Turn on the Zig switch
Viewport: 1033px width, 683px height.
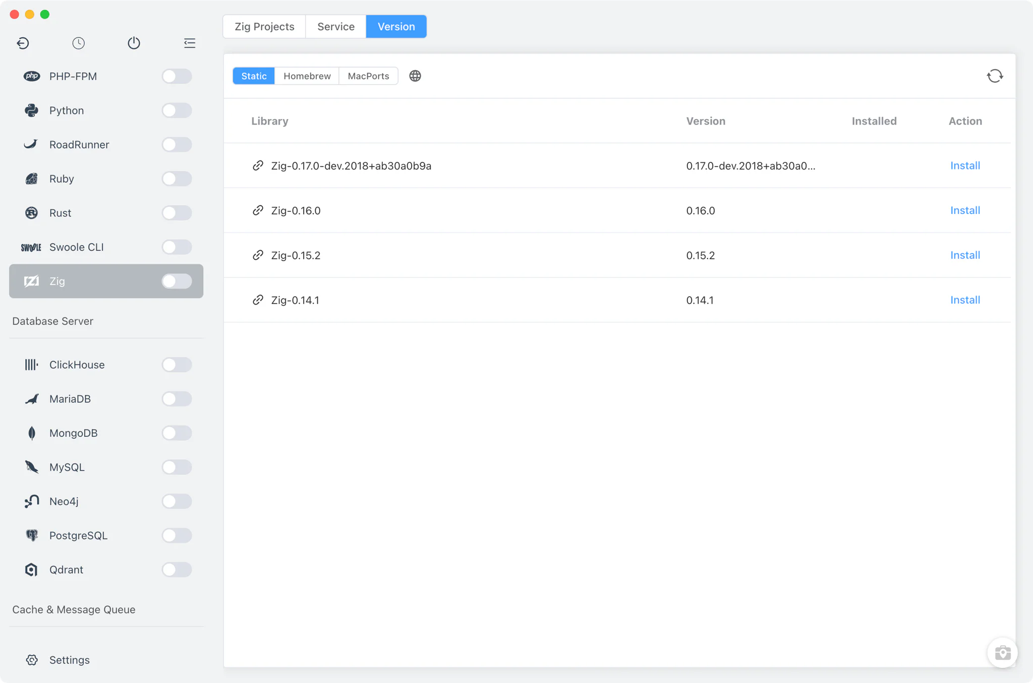177,281
